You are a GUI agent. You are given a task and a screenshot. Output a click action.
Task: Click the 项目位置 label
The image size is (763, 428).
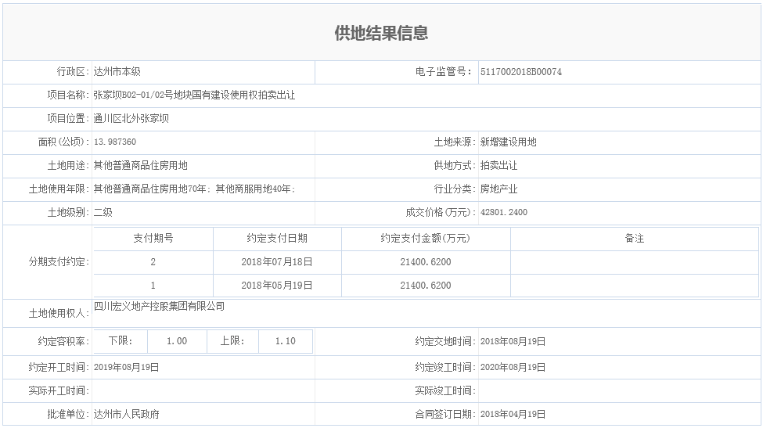68,119
